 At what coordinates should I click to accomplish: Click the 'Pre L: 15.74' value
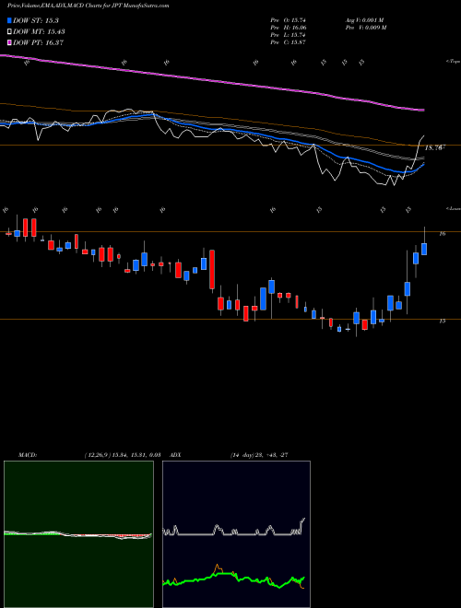(289, 35)
